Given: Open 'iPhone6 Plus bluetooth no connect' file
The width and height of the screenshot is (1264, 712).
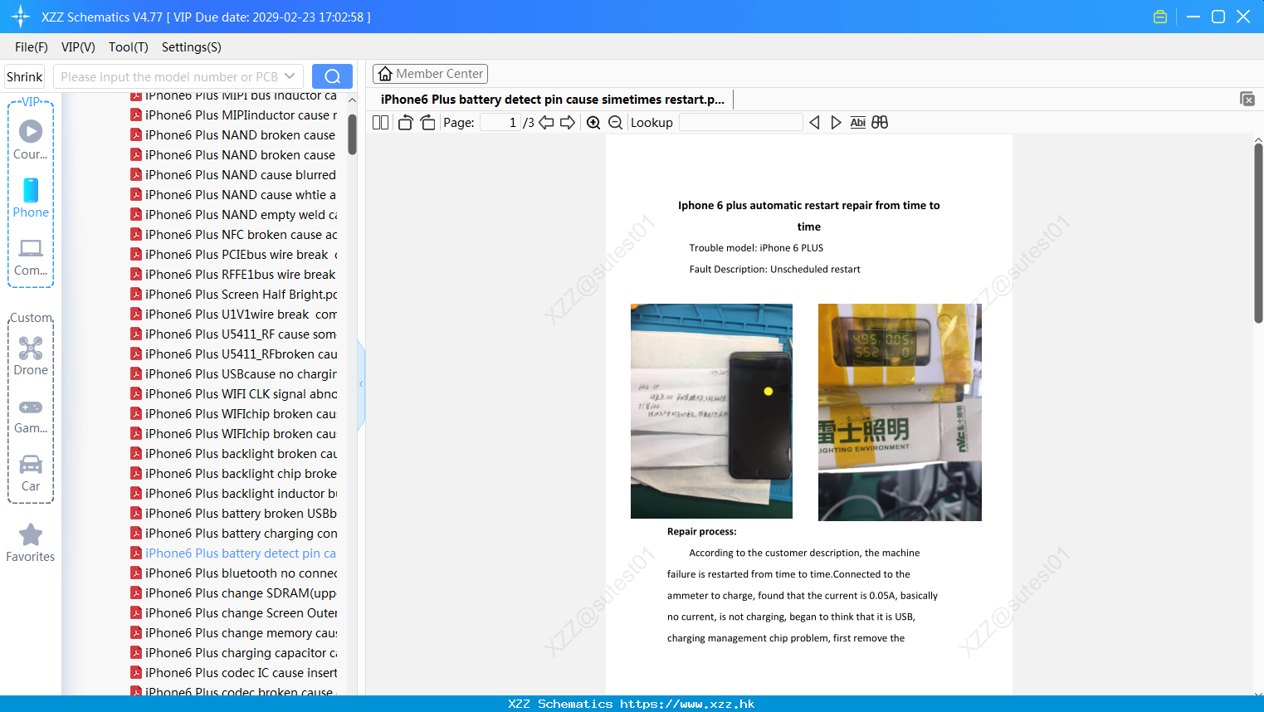Looking at the screenshot, I should click(234, 573).
